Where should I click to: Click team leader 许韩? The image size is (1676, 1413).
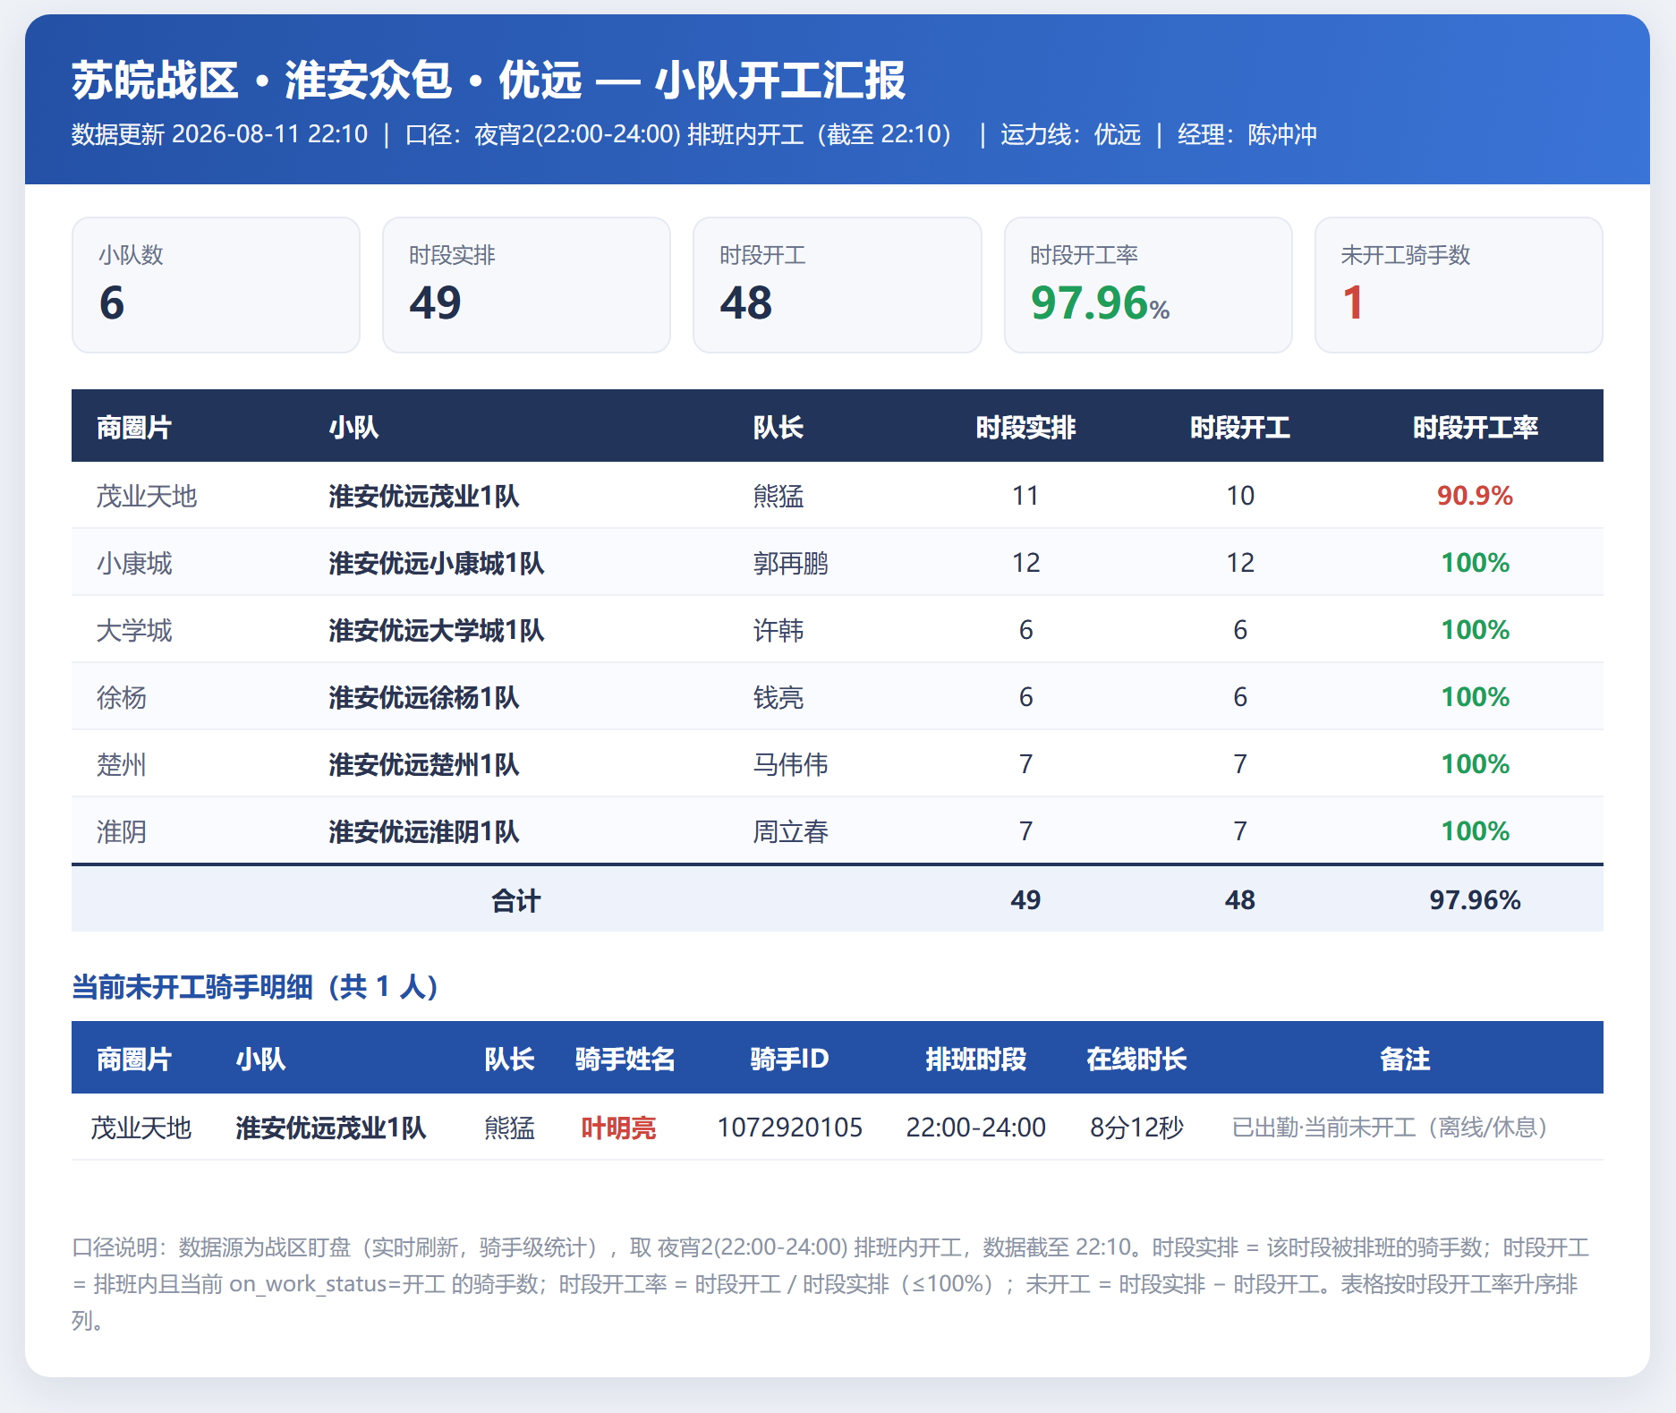click(778, 629)
